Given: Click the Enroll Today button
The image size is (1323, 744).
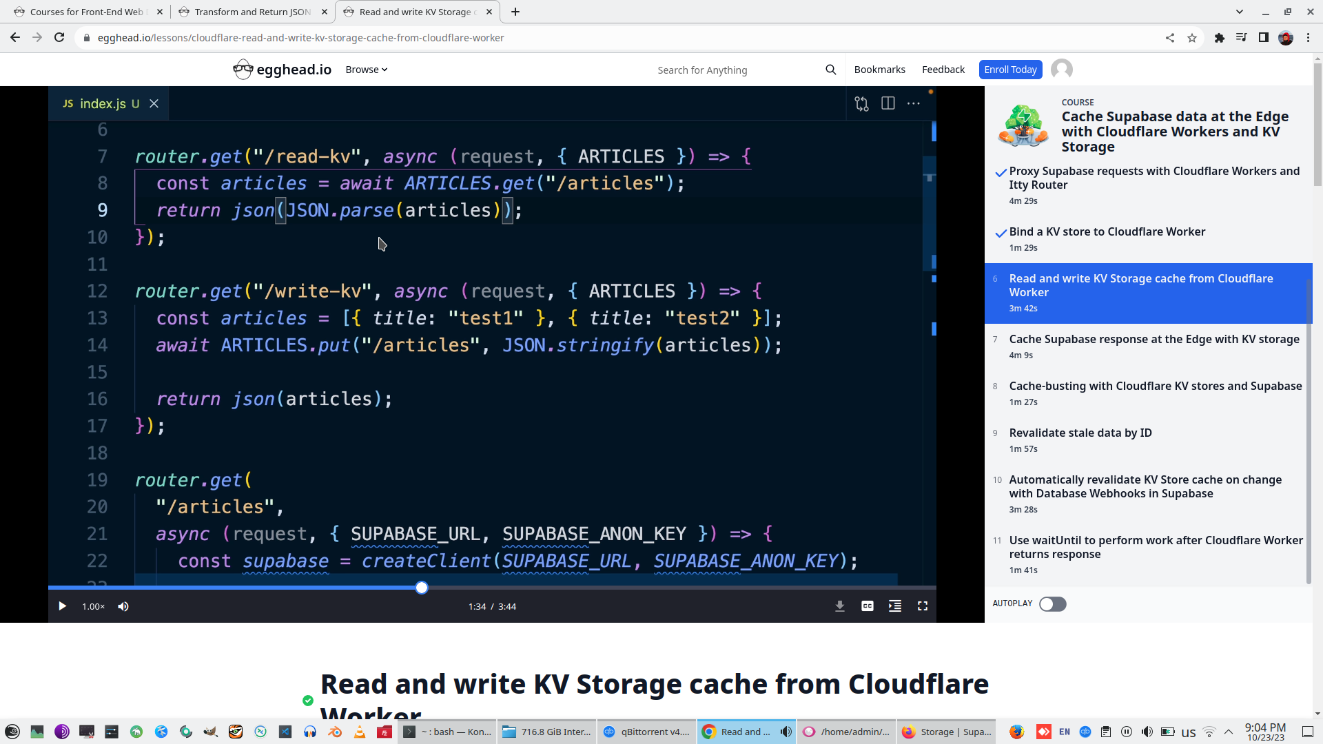Looking at the screenshot, I should (1009, 70).
